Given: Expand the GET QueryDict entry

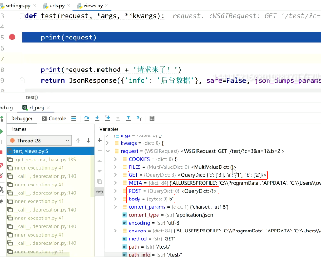Looking at the screenshot, I should coord(116,175).
